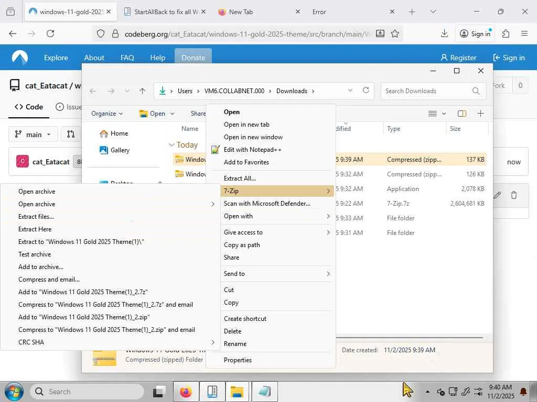Image resolution: width=537 pixels, height=402 pixels.
Task: Open the list all tabs dropdown
Action: pyautogui.click(x=433, y=12)
